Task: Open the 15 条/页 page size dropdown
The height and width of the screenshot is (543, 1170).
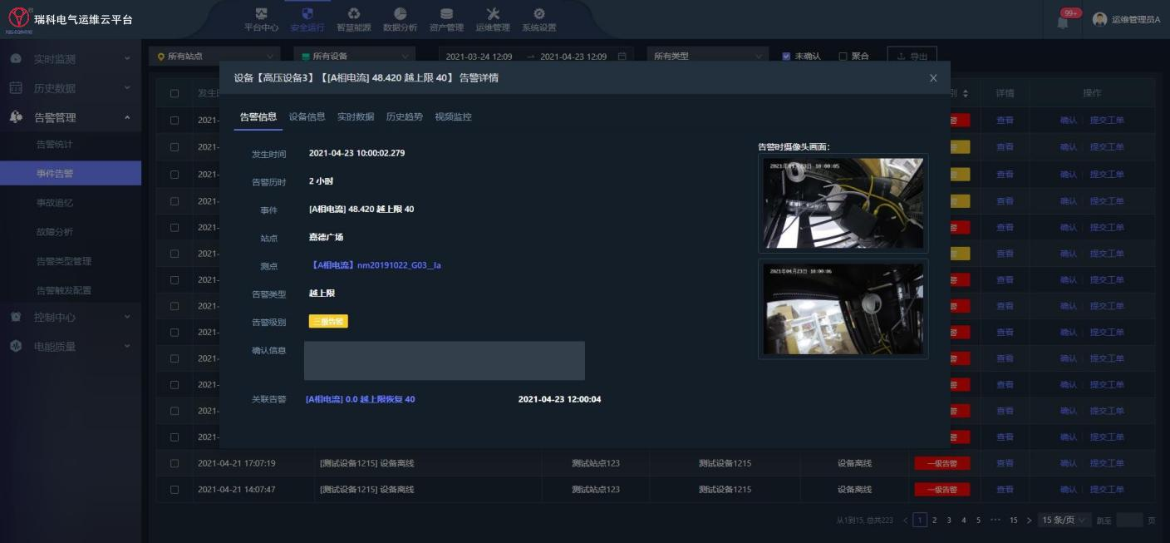Action: [1065, 521]
